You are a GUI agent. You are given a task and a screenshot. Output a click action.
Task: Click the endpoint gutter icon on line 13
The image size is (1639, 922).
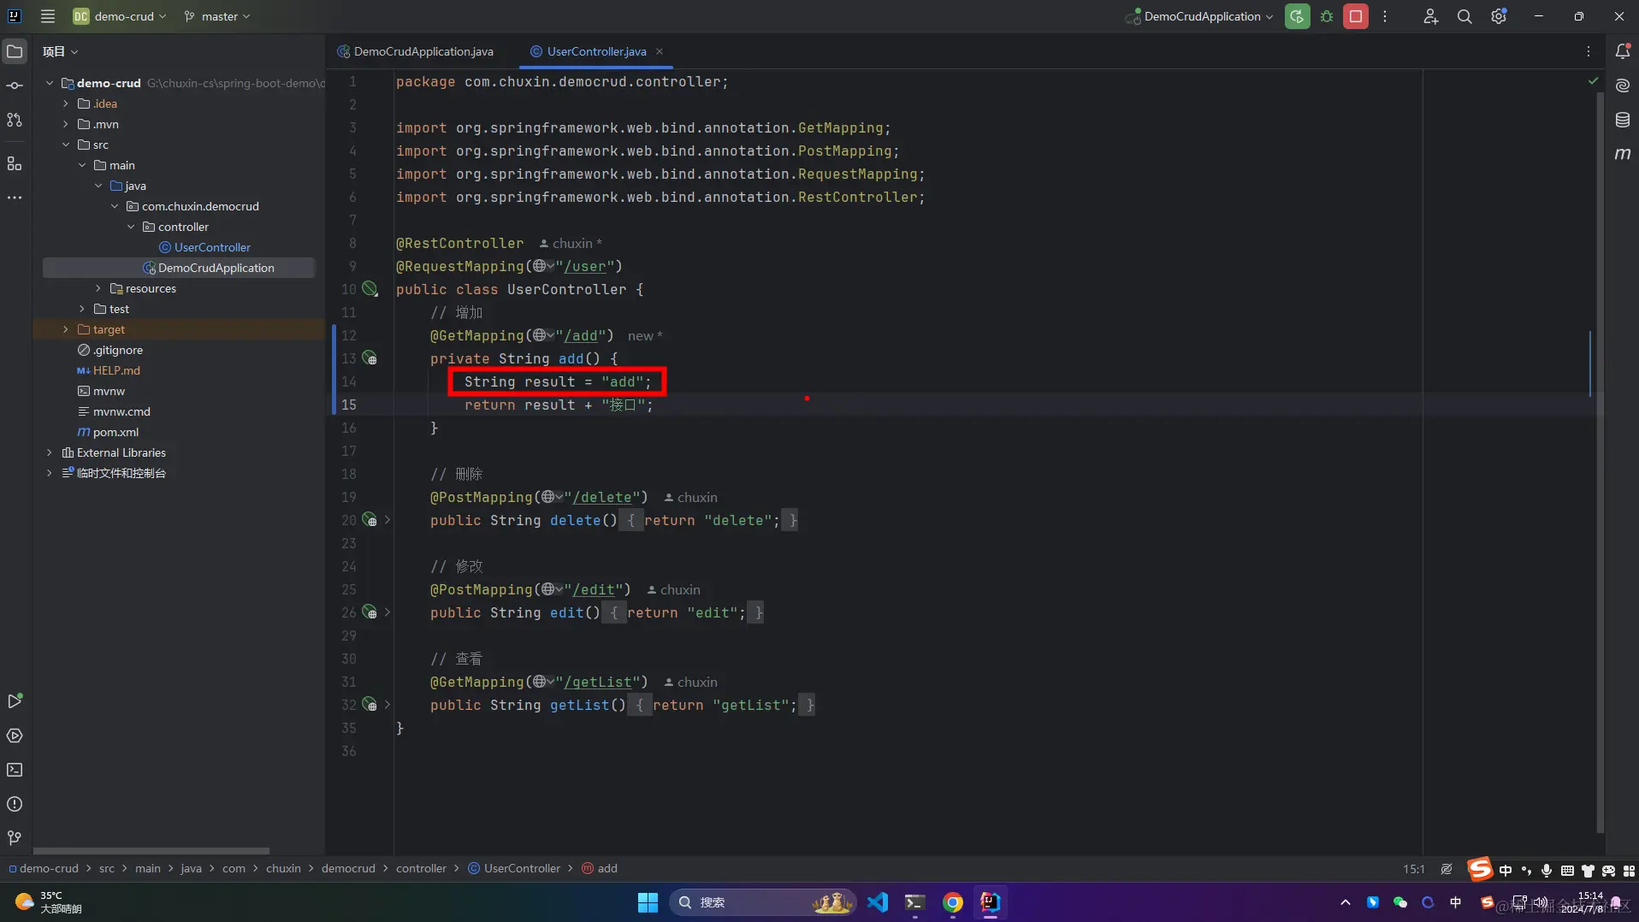click(x=370, y=358)
